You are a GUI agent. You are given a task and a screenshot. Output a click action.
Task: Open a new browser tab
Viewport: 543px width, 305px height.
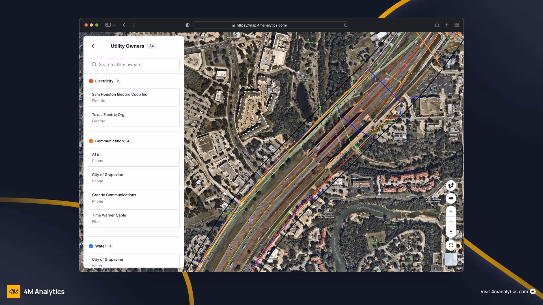[x=447, y=25]
